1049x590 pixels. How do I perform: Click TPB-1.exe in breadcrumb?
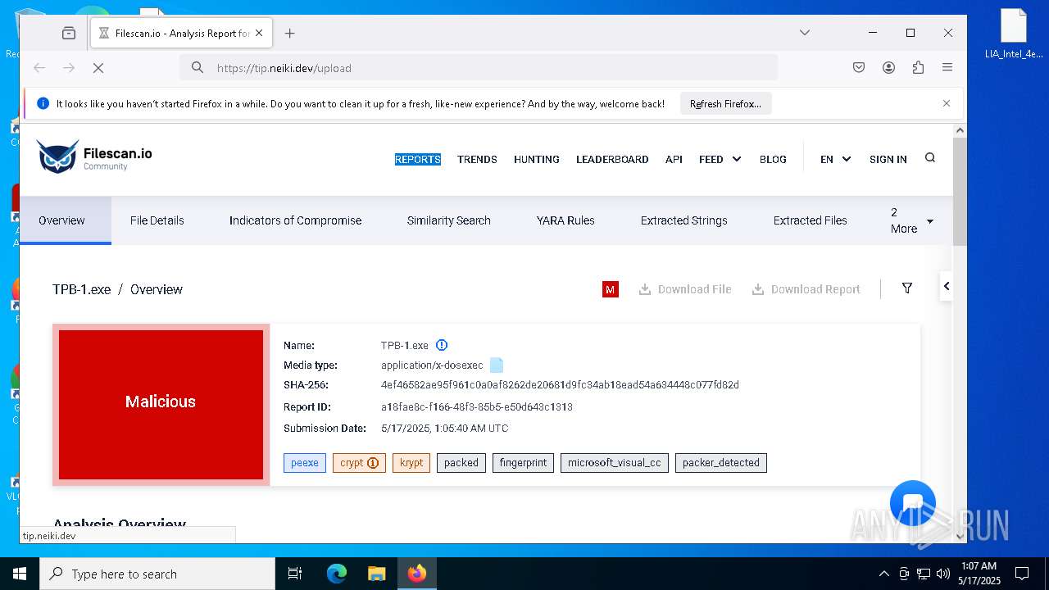pyautogui.click(x=81, y=289)
